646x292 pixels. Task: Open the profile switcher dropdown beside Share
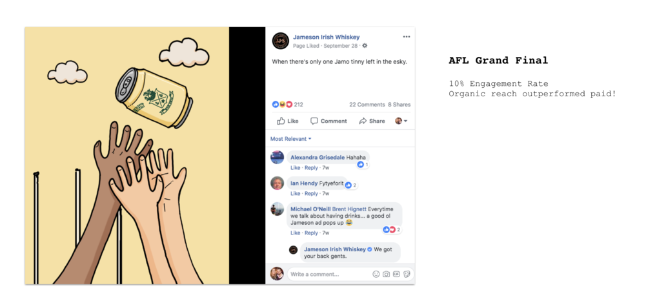401,121
